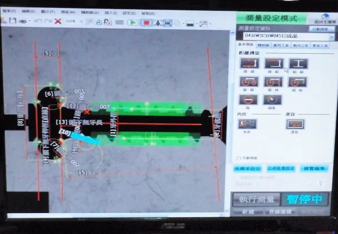Open the measurement setting file dropdown arrow

point(331,38)
